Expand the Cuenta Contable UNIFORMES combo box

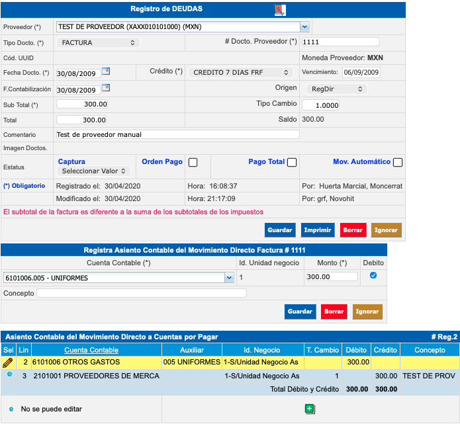click(229, 278)
